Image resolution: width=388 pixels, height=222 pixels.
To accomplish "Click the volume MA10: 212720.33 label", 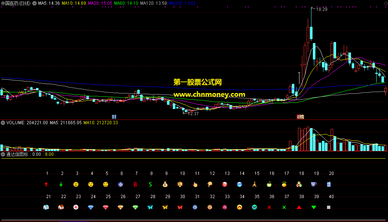I will [101, 123].
